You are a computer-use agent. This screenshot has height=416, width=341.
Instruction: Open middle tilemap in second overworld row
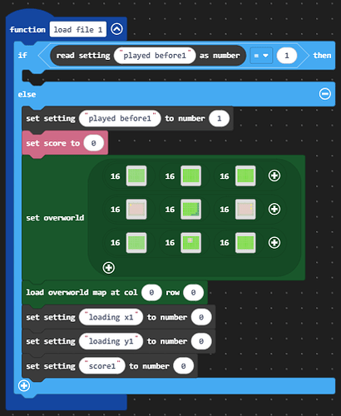(x=191, y=209)
